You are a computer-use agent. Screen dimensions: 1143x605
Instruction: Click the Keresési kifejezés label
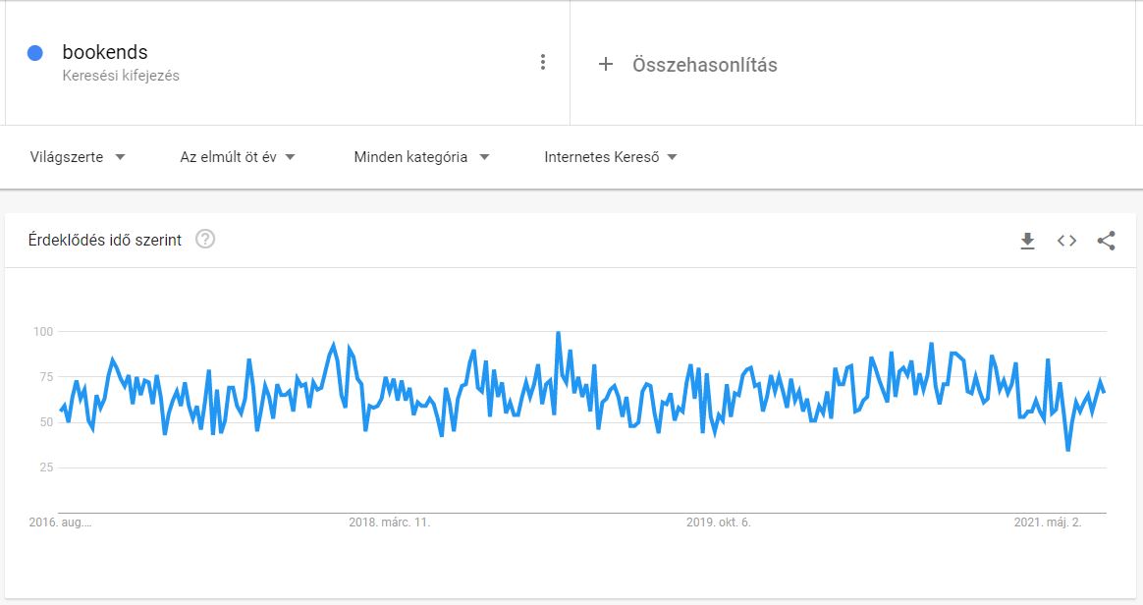pos(121,76)
